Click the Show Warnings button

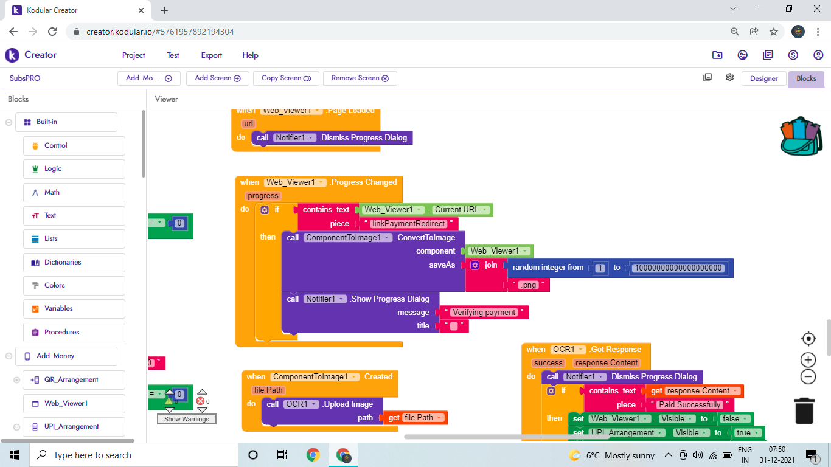click(x=187, y=419)
